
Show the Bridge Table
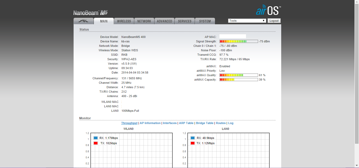point(205,123)
